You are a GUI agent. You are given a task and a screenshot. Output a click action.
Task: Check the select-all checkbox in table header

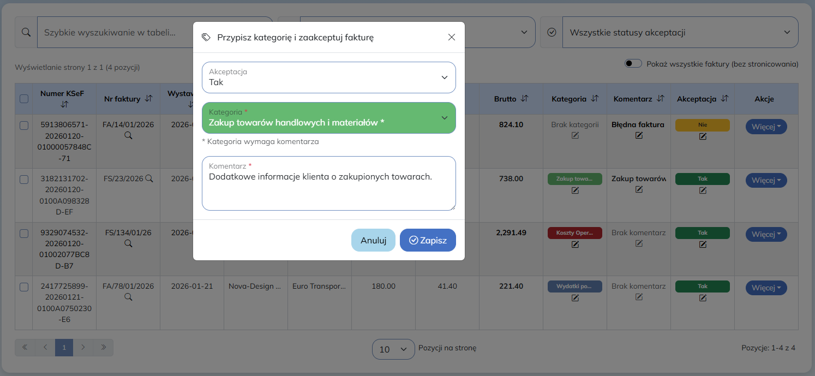tap(24, 99)
